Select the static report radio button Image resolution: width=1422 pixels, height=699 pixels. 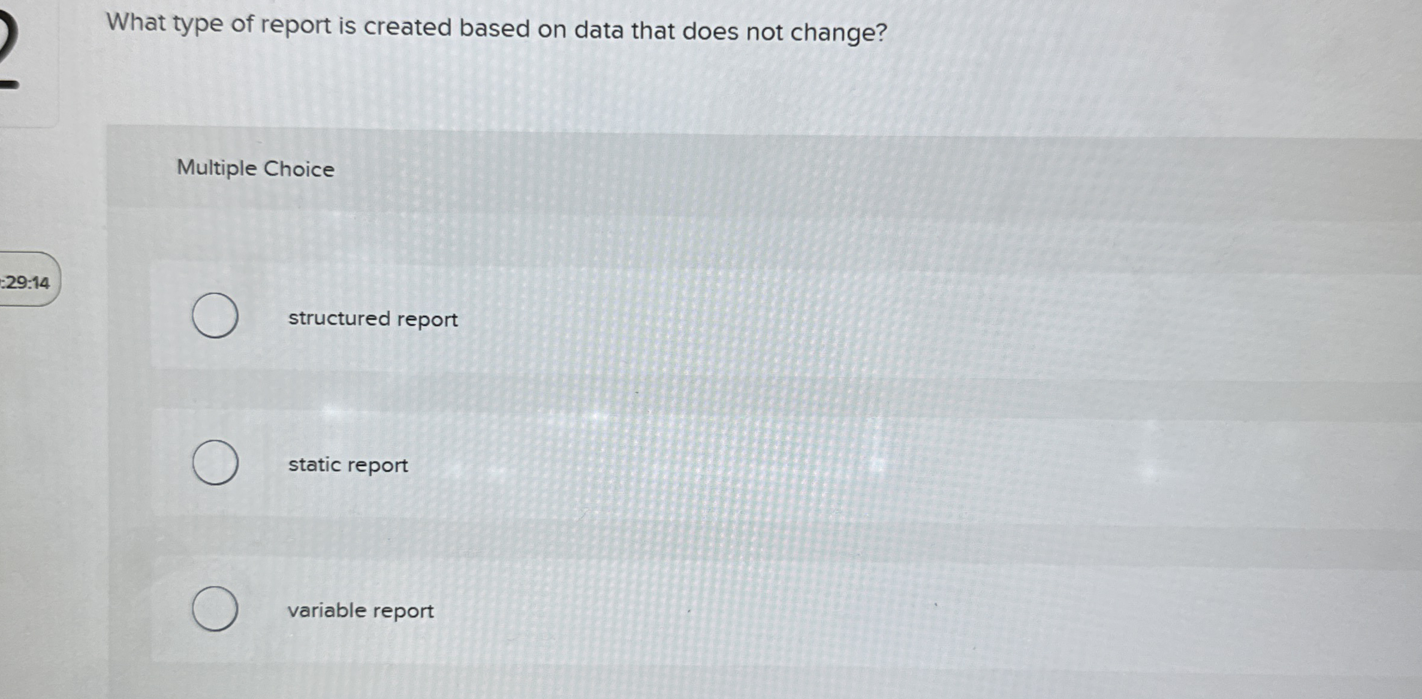215,462
